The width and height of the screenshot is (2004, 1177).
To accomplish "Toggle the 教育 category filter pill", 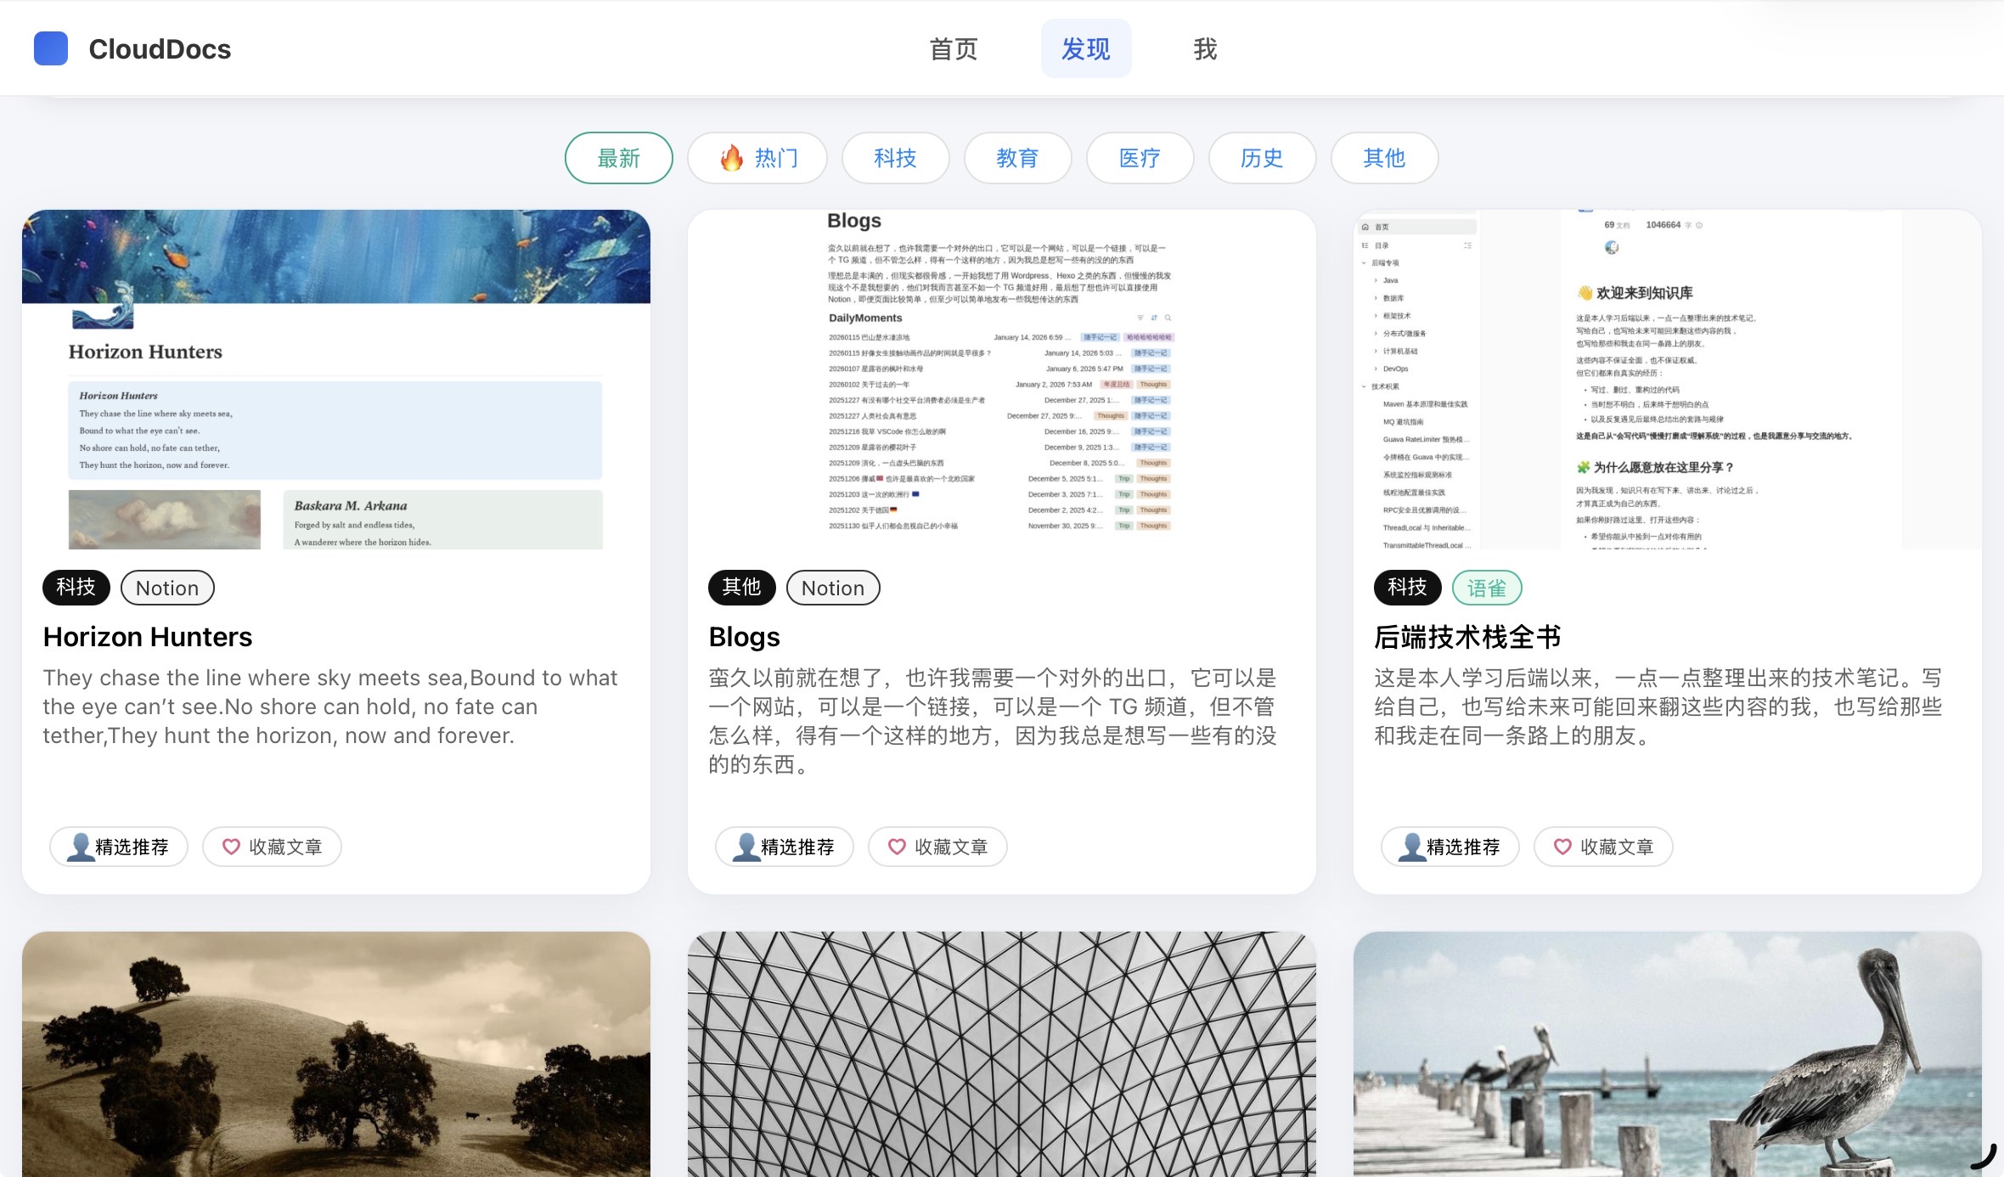I will pos(1017,158).
